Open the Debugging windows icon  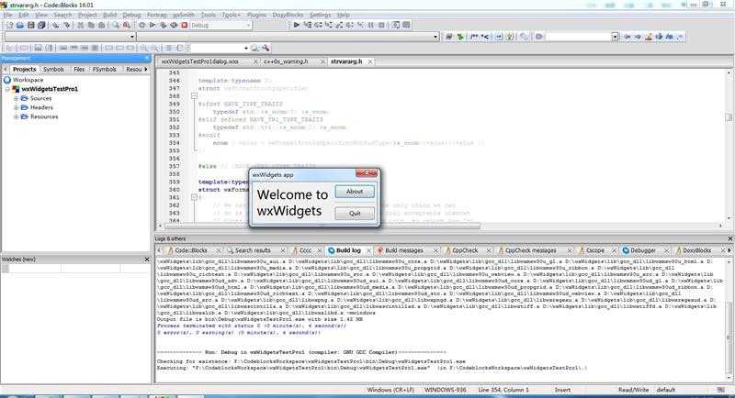(396, 25)
